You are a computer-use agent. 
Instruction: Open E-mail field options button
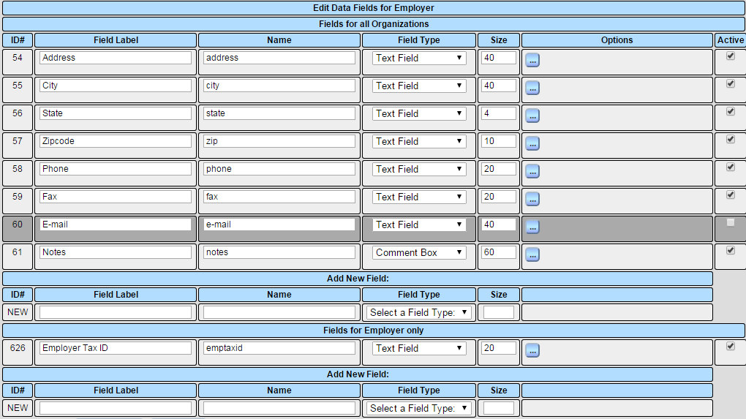pos(532,227)
